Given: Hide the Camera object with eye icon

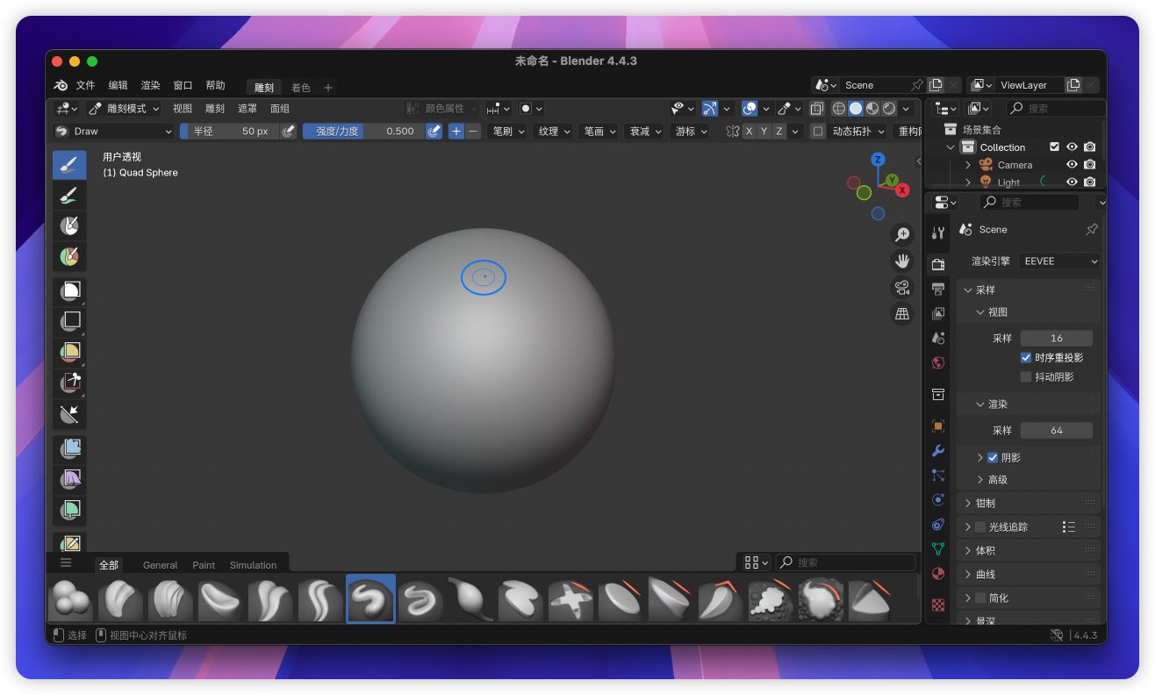Looking at the screenshot, I should [x=1072, y=165].
